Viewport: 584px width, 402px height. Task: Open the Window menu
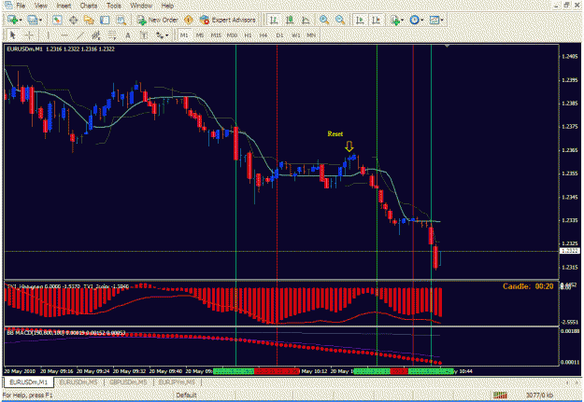pos(141,6)
